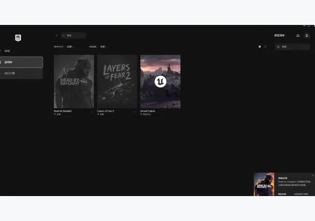Expand the filter dropdown above the library

[103, 46]
